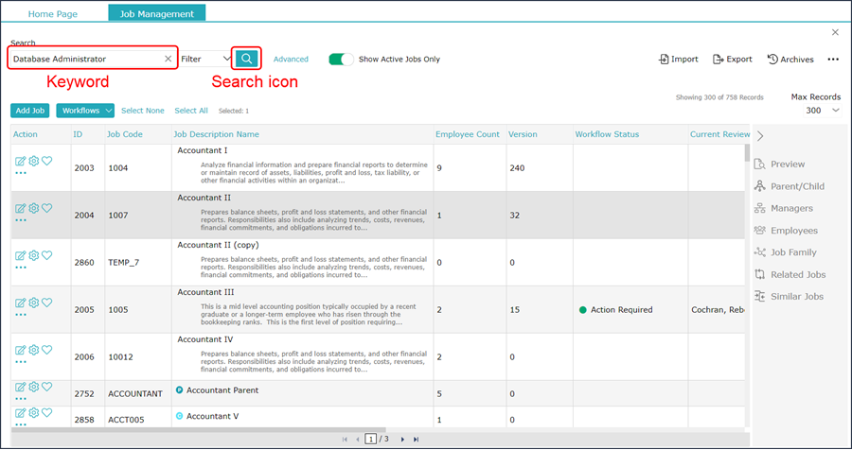Open the Filter dropdown
The image size is (852, 450).
[x=206, y=59]
